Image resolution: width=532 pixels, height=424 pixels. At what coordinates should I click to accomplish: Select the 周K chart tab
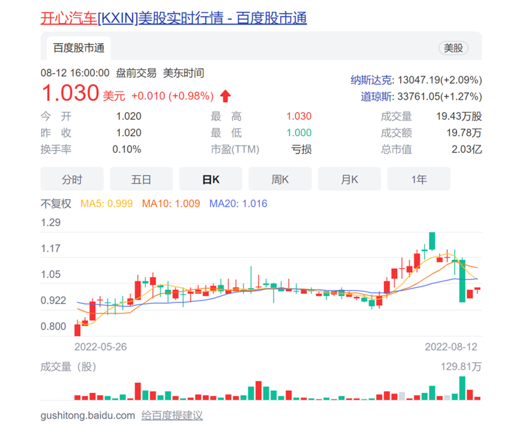280,179
